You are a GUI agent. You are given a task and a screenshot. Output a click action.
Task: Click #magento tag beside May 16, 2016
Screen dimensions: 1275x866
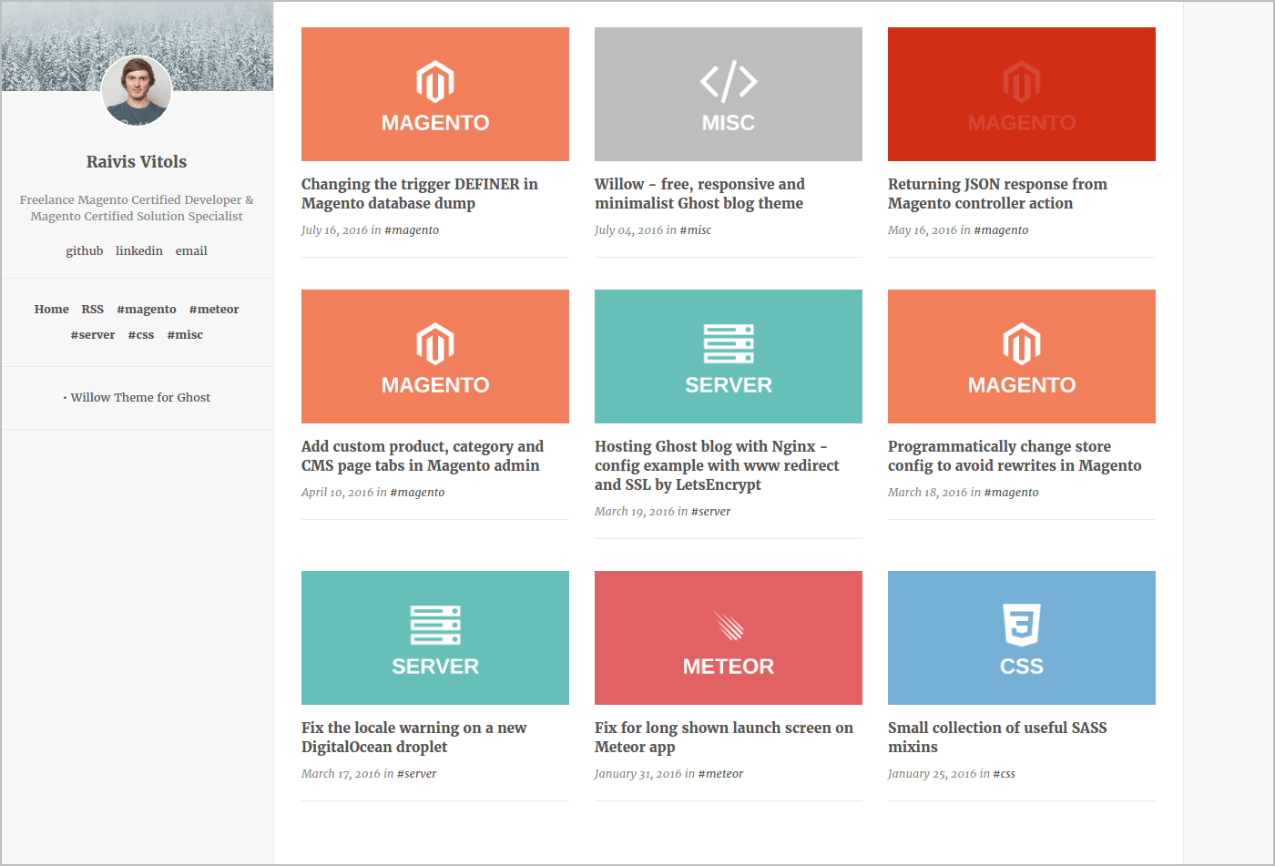1001,230
